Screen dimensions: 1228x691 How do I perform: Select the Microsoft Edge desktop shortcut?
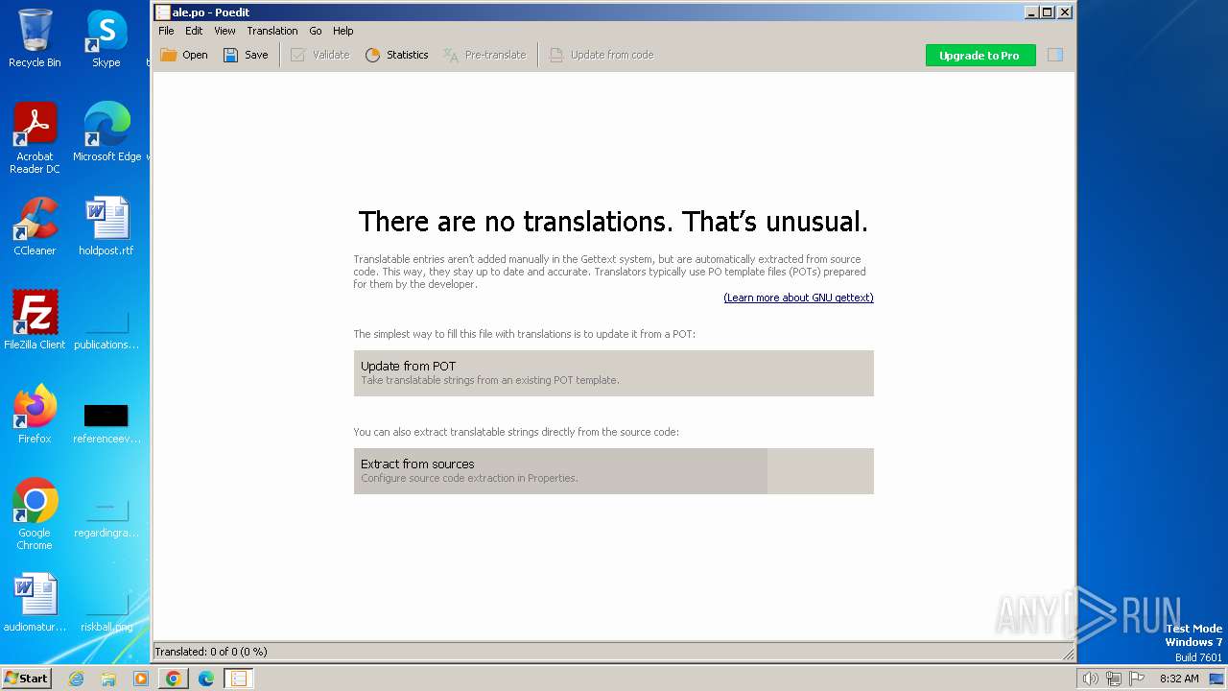106,132
